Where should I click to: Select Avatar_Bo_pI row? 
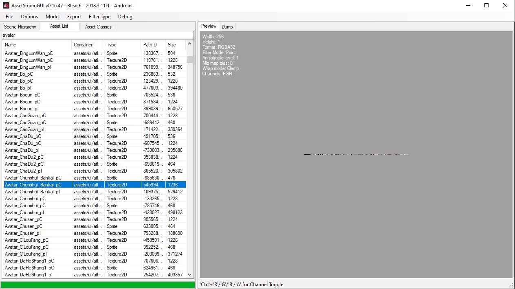[x=95, y=88]
